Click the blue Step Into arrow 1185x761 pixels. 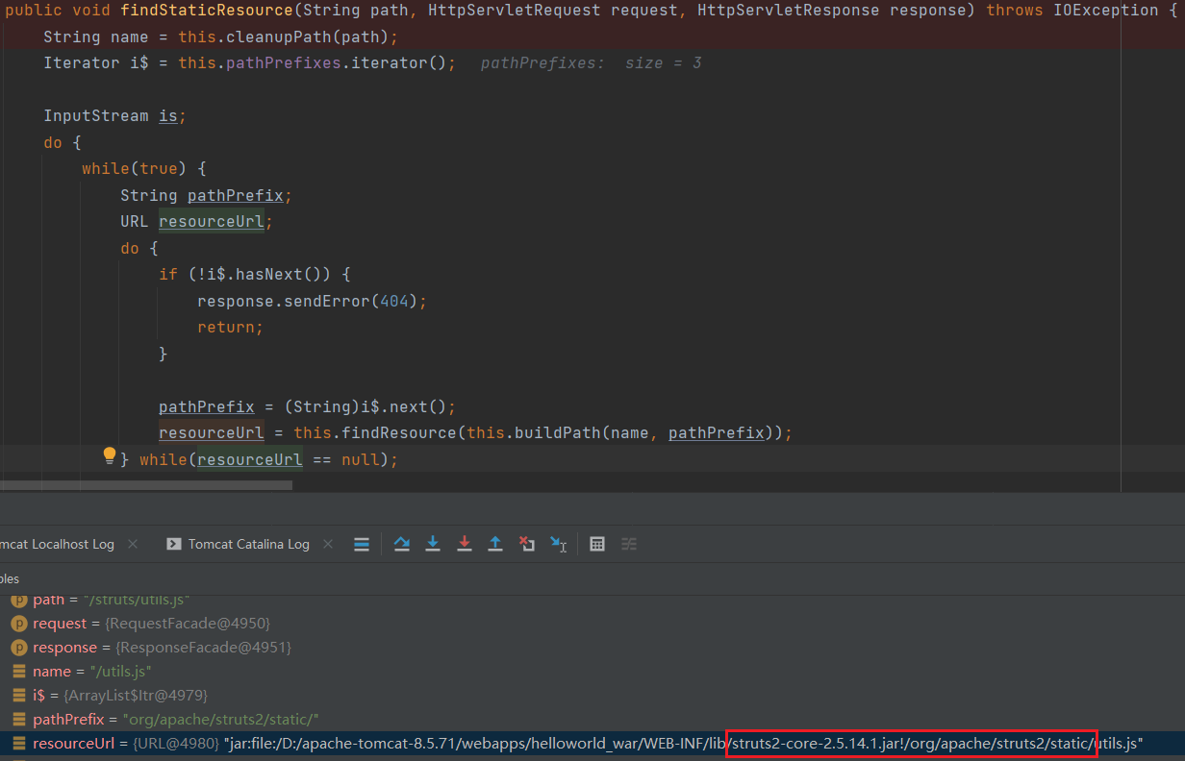(x=433, y=544)
